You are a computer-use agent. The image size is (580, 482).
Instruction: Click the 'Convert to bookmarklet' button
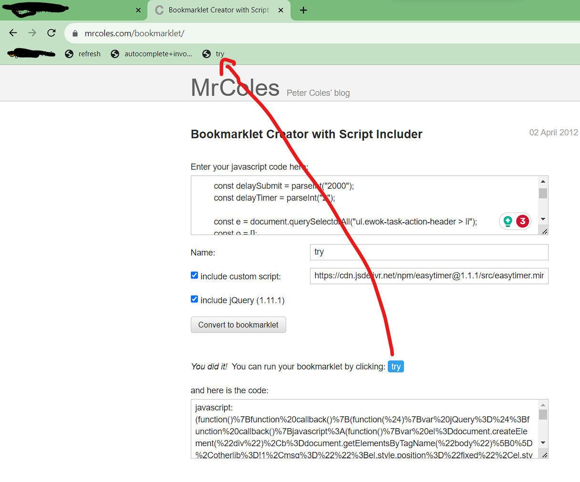point(238,325)
